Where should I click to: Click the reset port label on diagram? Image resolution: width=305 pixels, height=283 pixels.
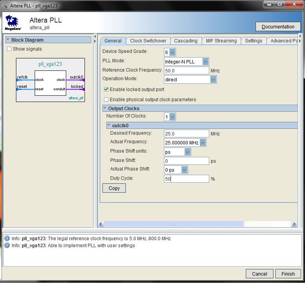click(22, 86)
